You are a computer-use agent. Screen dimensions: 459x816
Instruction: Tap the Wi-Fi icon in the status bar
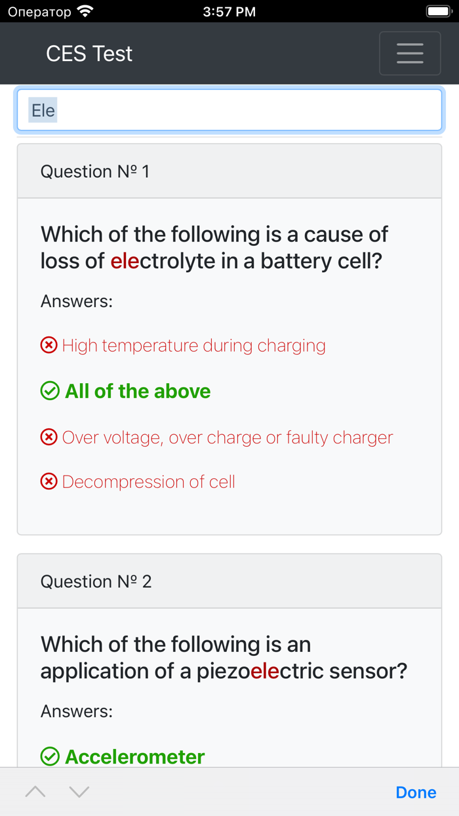[x=83, y=10]
